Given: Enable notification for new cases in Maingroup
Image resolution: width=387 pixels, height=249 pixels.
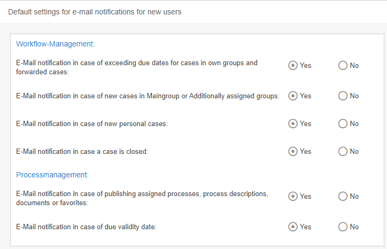Looking at the screenshot, I should pos(293,96).
